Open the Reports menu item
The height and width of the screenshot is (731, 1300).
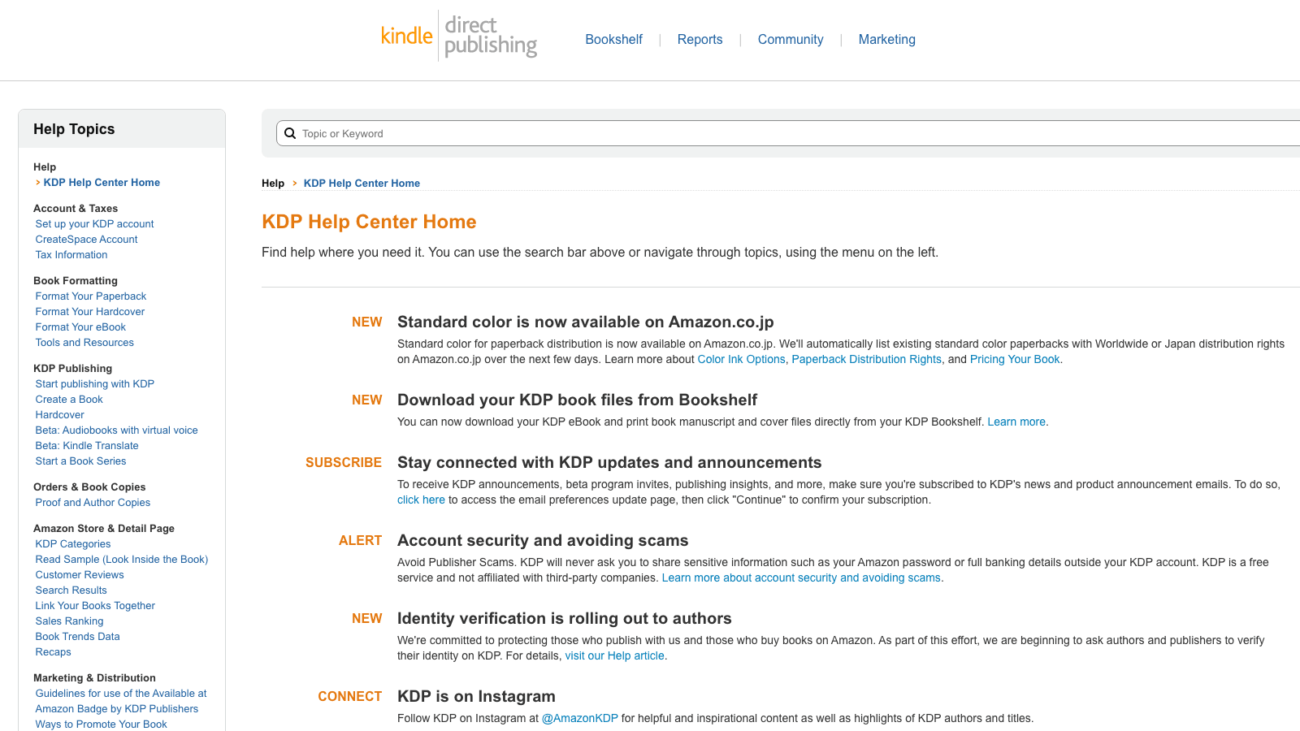(x=700, y=39)
